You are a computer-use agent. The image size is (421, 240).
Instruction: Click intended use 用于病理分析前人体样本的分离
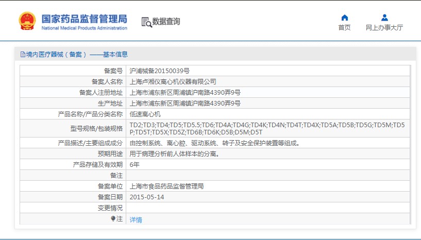tap(175, 154)
